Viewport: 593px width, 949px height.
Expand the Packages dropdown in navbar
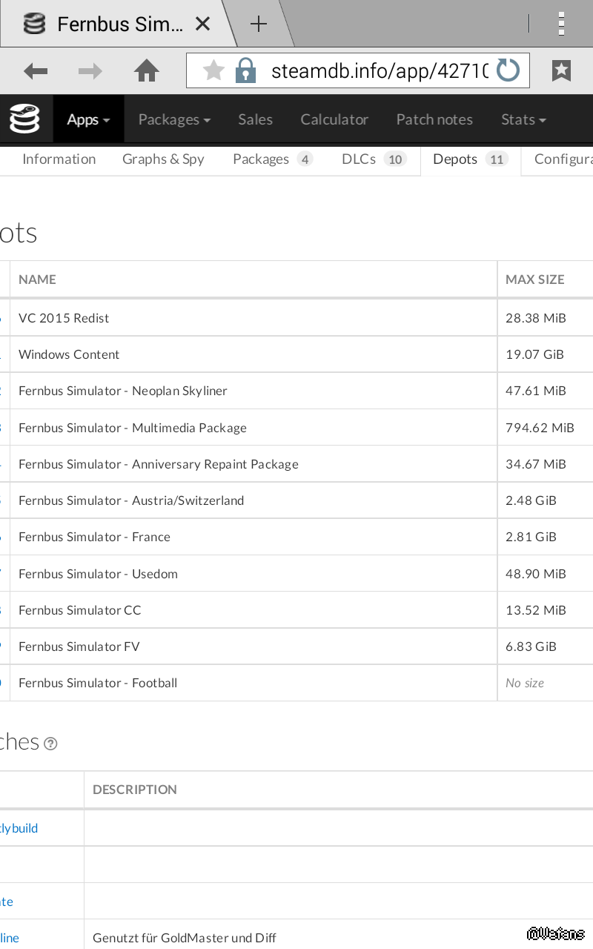[174, 119]
